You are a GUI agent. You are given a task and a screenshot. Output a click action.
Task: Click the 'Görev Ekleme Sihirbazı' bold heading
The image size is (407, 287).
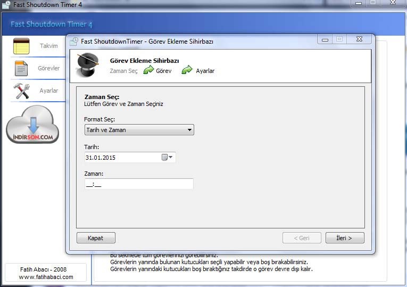[144, 61]
